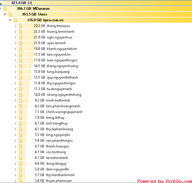Click the folder icon beside Users
Viewport: 192px width, 183px height.
coord(10,14)
